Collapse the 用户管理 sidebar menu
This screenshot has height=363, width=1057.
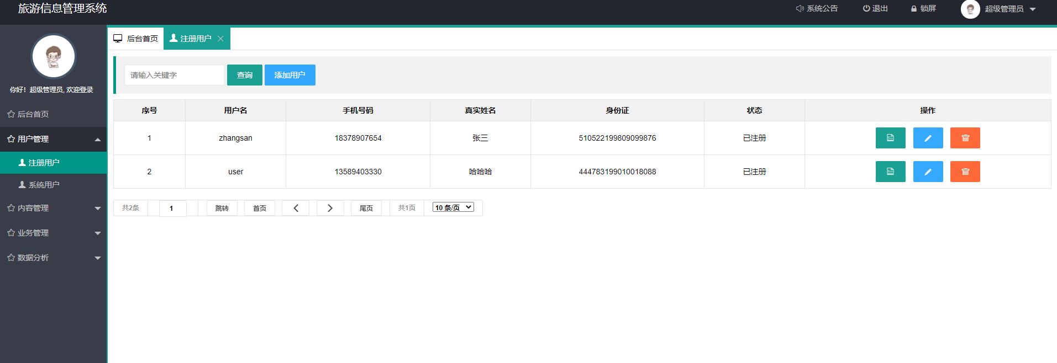point(54,139)
